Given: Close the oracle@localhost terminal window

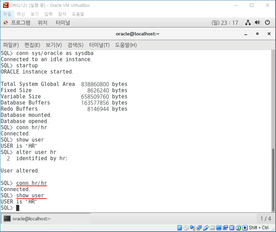Looking at the screenshot, I should point(269,34).
